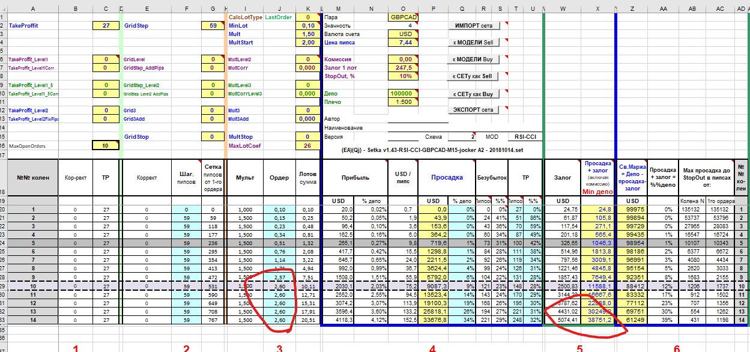The image size is (750, 352).
Task: Select the TakeProffit_Level2 label cell
Action: click(x=28, y=111)
